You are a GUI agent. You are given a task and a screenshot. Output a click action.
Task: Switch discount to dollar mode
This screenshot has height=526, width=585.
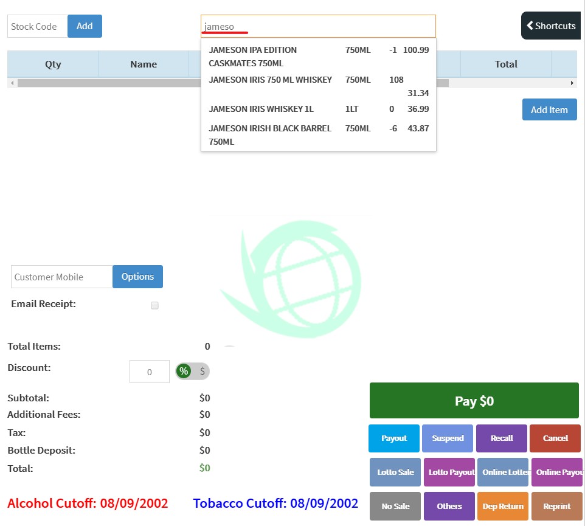click(202, 371)
